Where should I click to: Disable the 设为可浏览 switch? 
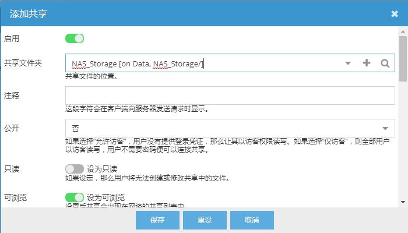point(75,197)
